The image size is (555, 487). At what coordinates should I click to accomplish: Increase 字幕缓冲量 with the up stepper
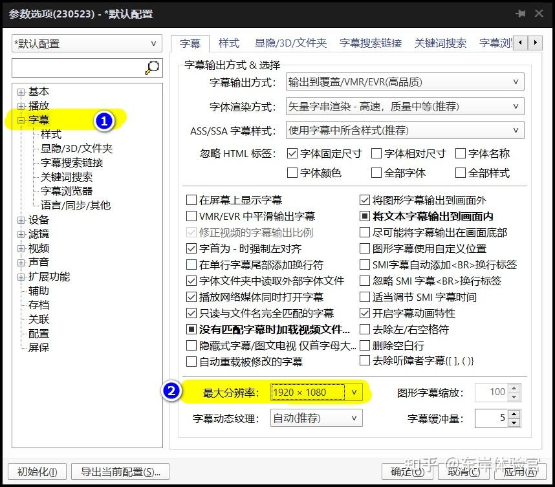coord(513,414)
